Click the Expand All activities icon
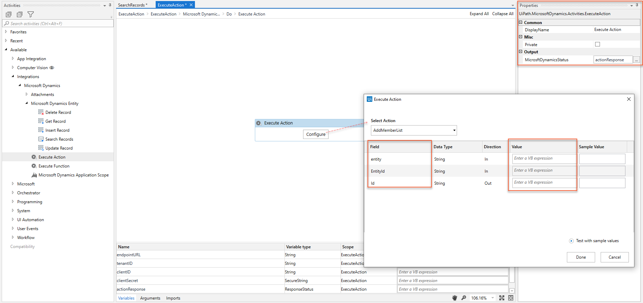This screenshot has width=643, height=303. (9, 14)
